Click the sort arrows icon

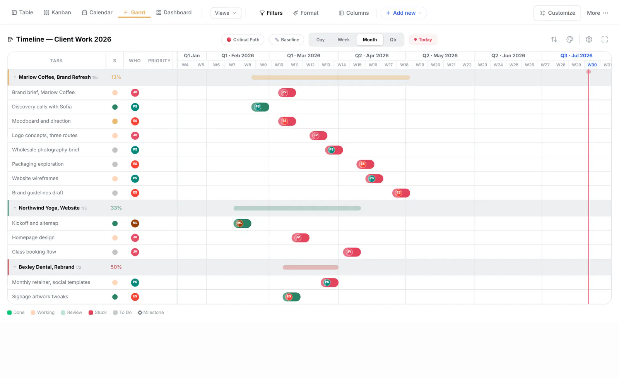(x=554, y=40)
